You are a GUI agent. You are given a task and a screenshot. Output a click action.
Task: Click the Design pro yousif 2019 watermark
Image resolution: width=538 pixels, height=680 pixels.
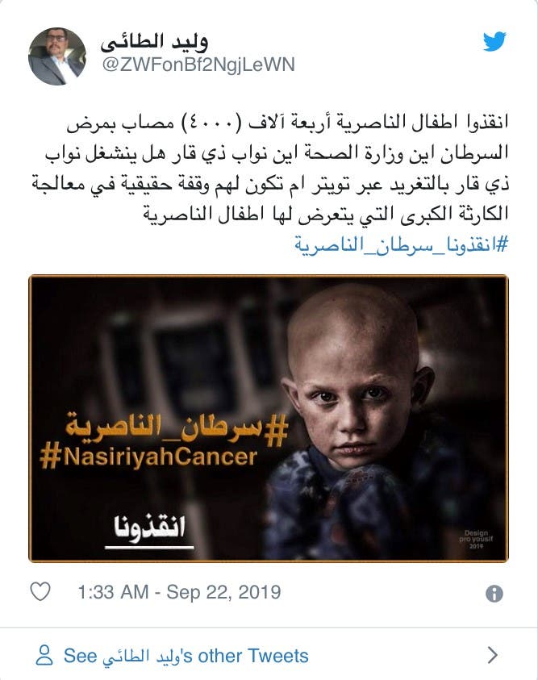pos(476,539)
